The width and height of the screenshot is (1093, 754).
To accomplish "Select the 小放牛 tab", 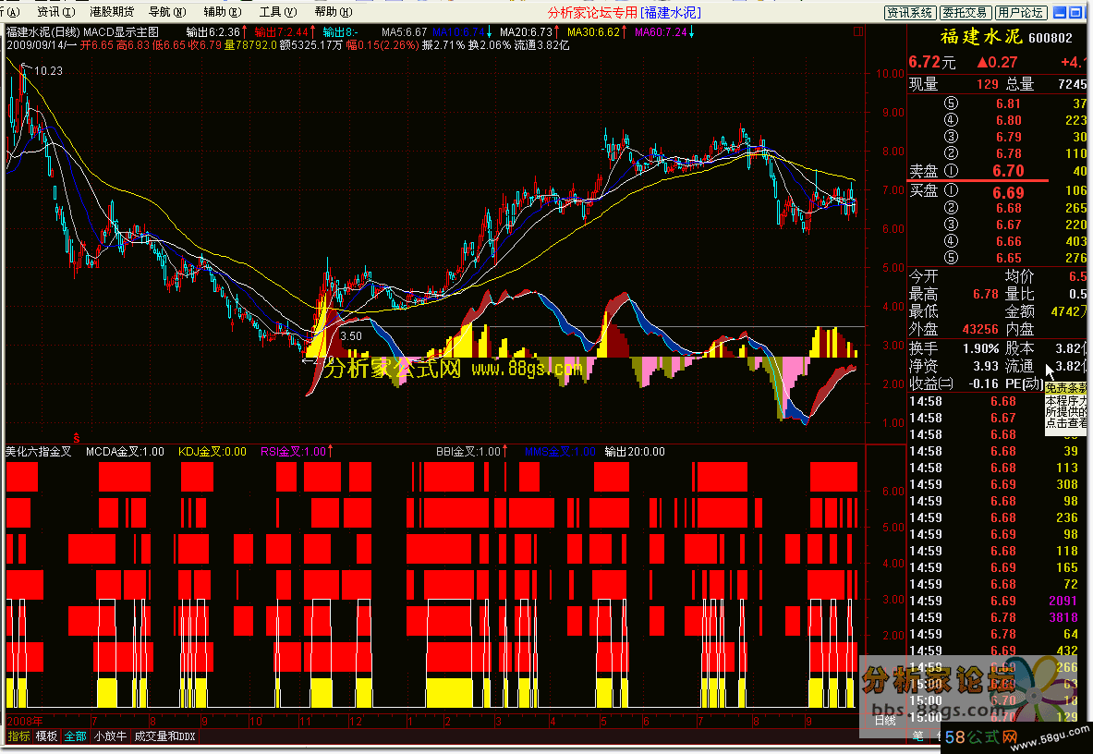I will [x=110, y=736].
